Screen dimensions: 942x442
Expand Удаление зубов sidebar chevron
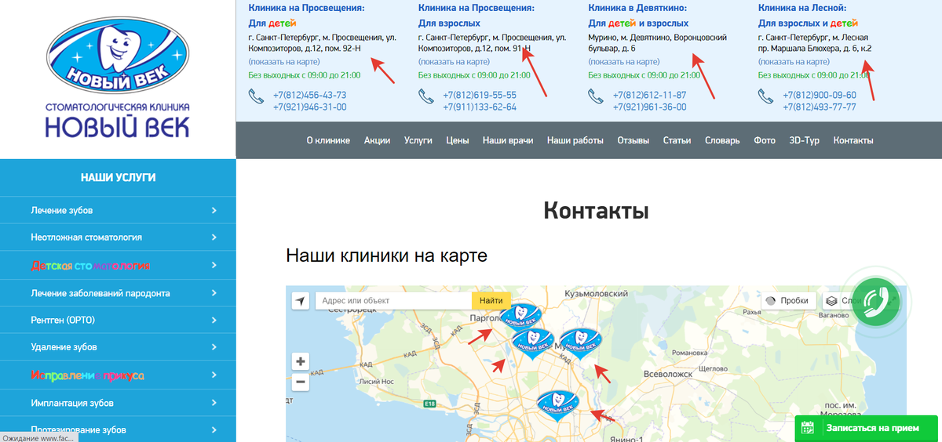(214, 347)
